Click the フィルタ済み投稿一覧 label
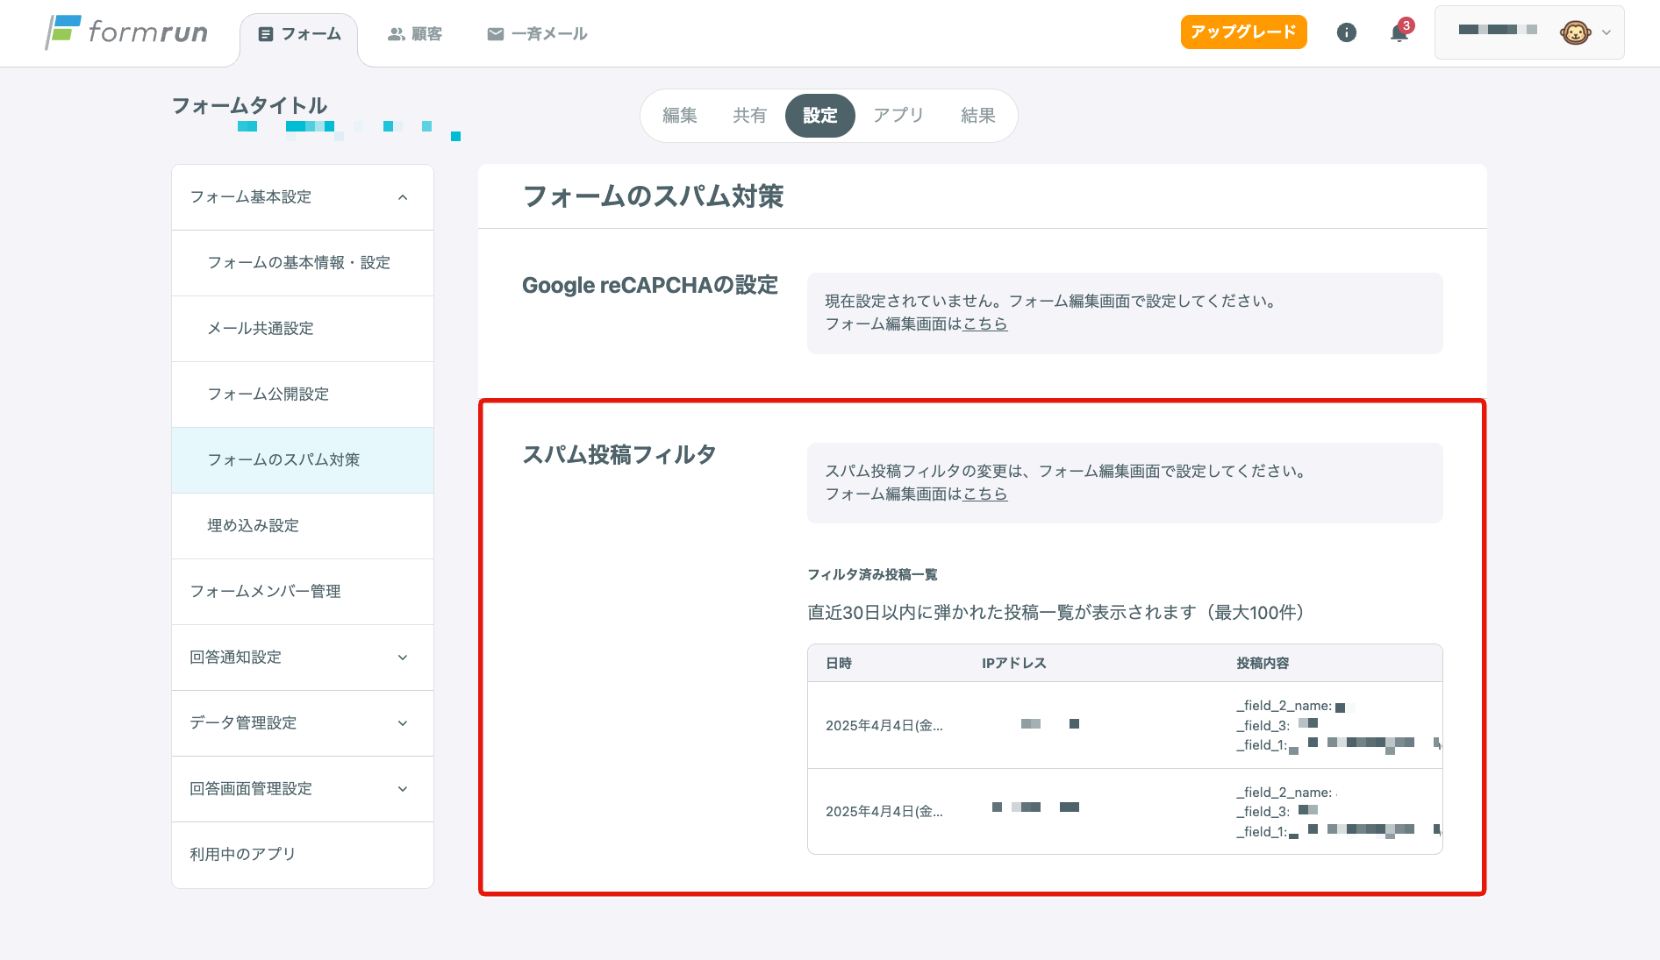This screenshot has width=1660, height=960. 872,575
